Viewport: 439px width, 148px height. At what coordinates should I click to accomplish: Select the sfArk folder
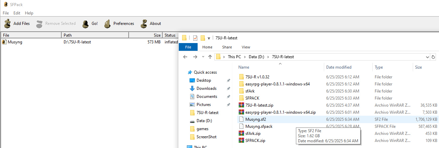point(250,91)
